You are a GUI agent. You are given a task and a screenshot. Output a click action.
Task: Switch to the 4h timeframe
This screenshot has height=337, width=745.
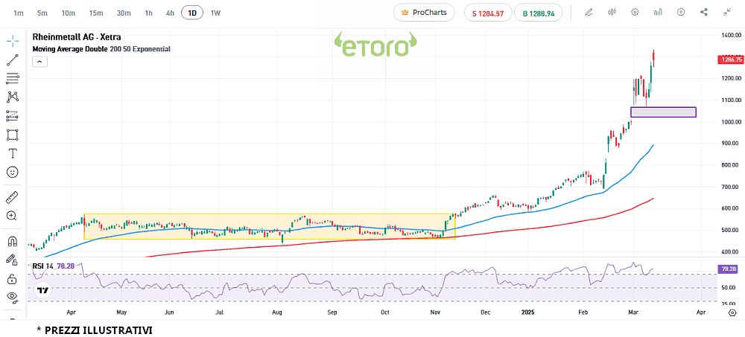170,13
